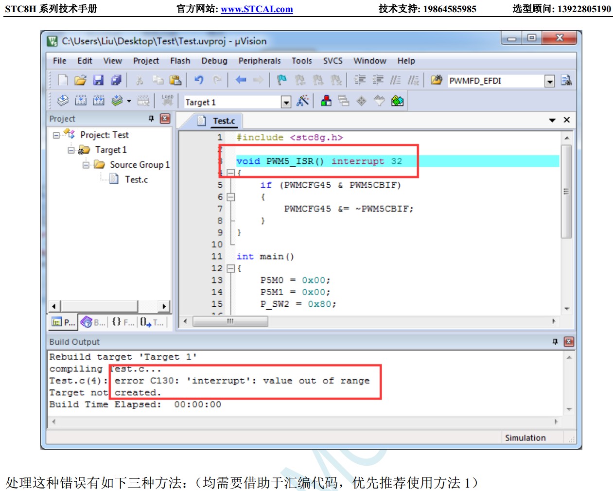Navigate backwards with the blue left arrow
The image size is (613, 491).
point(241,80)
